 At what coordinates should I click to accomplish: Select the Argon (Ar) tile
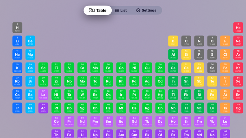coord(238,55)
